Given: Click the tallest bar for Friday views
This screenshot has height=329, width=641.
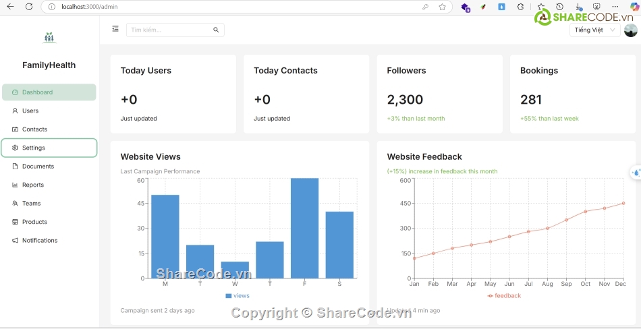Looking at the screenshot, I should (x=304, y=228).
